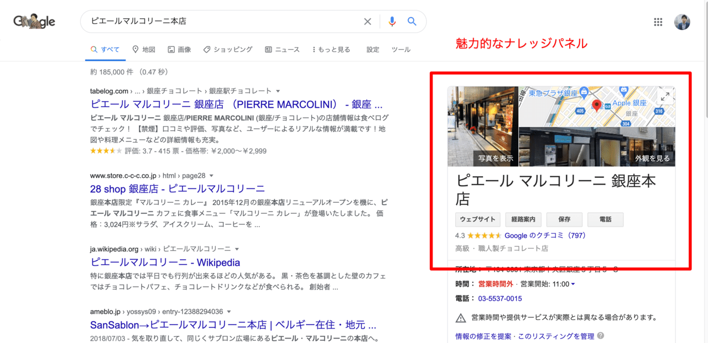Click the 高級 · 職人製チョコレート店 category text
Screen dimensions: 708x343
502,249
